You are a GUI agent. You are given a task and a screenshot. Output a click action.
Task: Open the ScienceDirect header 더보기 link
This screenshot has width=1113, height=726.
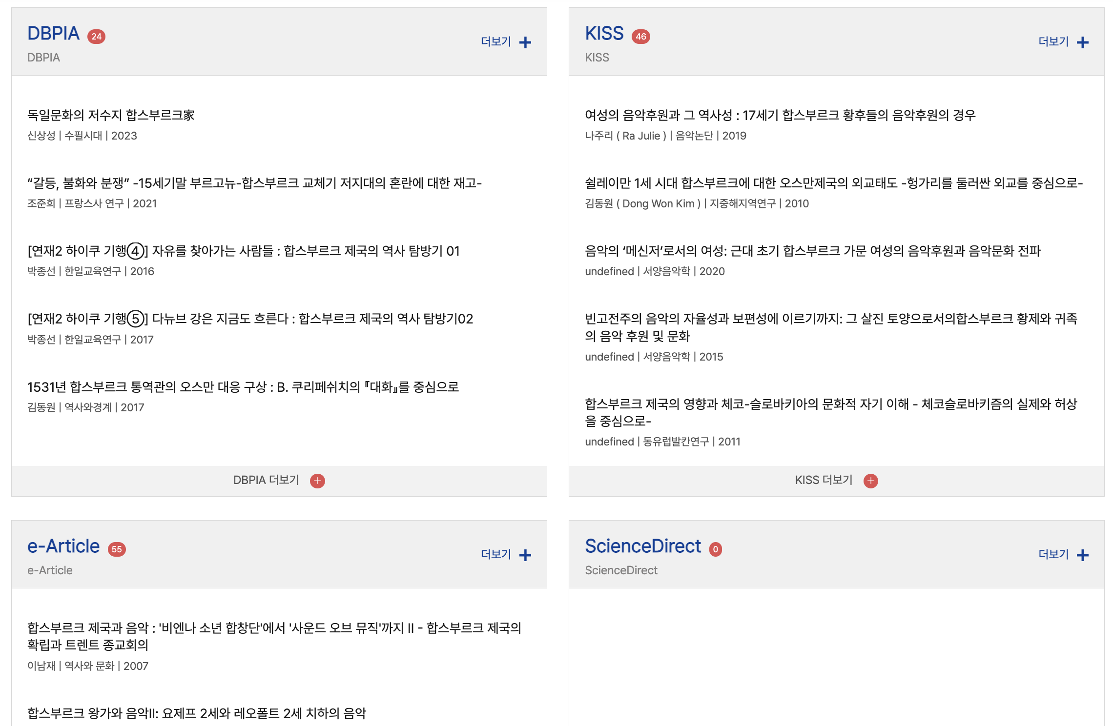point(1053,554)
